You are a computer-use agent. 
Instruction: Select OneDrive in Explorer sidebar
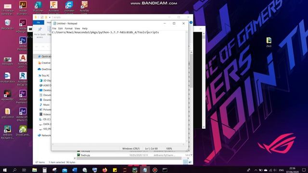coord(44,69)
